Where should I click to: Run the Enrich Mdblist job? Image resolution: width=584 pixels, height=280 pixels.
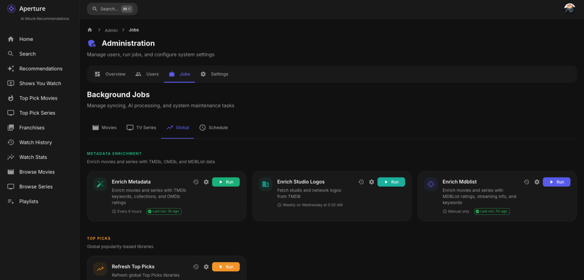557,182
